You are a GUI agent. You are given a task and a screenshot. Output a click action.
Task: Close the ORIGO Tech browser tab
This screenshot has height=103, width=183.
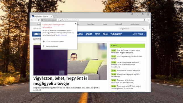point(51,16)
